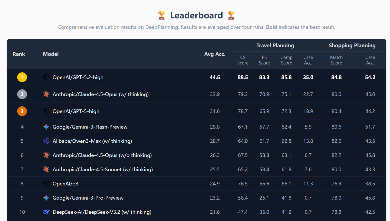Click the Qwen logo beside Alibaba/Qwen3-Max
Image resolution: width=390 pixels, height=221 pixels.
point(46,141)
